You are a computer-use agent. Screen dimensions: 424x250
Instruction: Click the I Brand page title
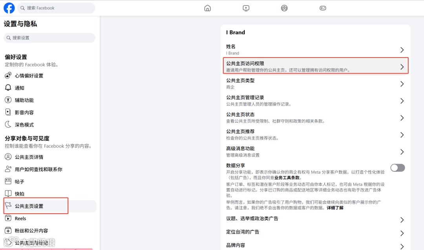(x=236, y=33)
